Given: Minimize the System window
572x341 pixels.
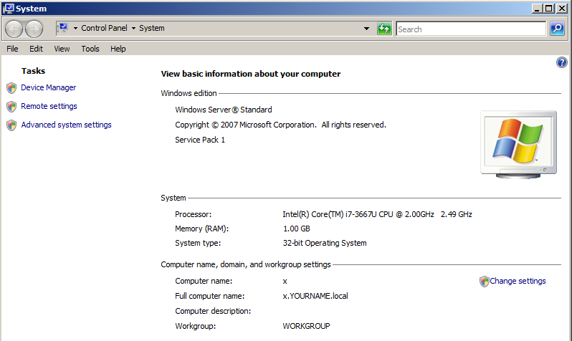Looking at the screenshot, I should pyautogui.click(x=536, y=9).
